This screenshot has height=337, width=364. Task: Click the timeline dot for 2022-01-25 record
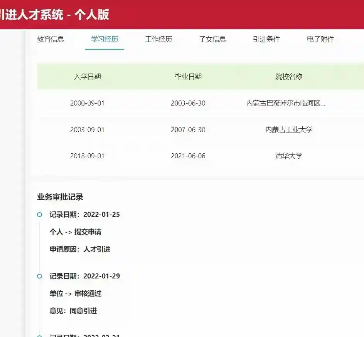39,215
